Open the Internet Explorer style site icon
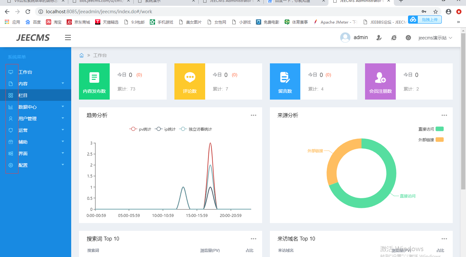The image size is (466, 257). [x=394, y=38]
